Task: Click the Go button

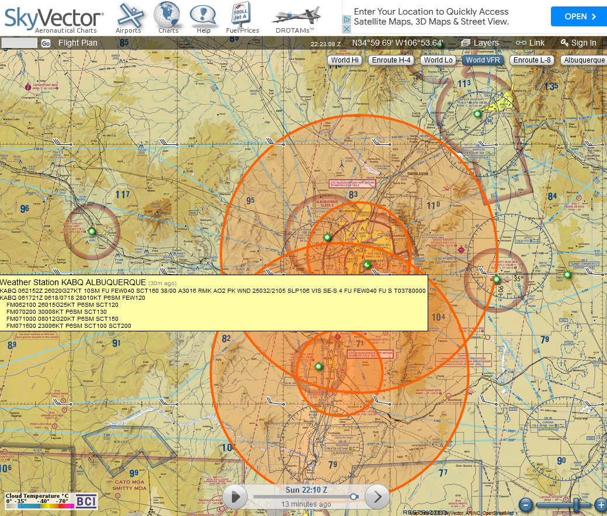Action: (x=46, y=43)
